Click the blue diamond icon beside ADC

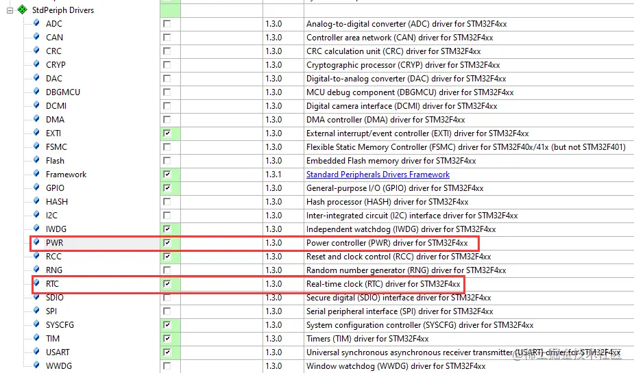pos(36,23)
